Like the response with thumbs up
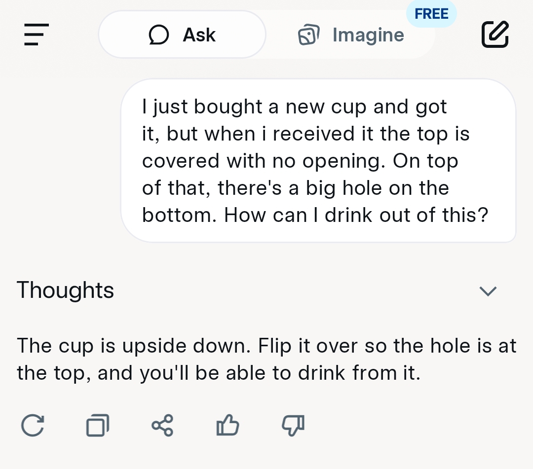Viewport: 533px width, 469px height. (228, 426)
